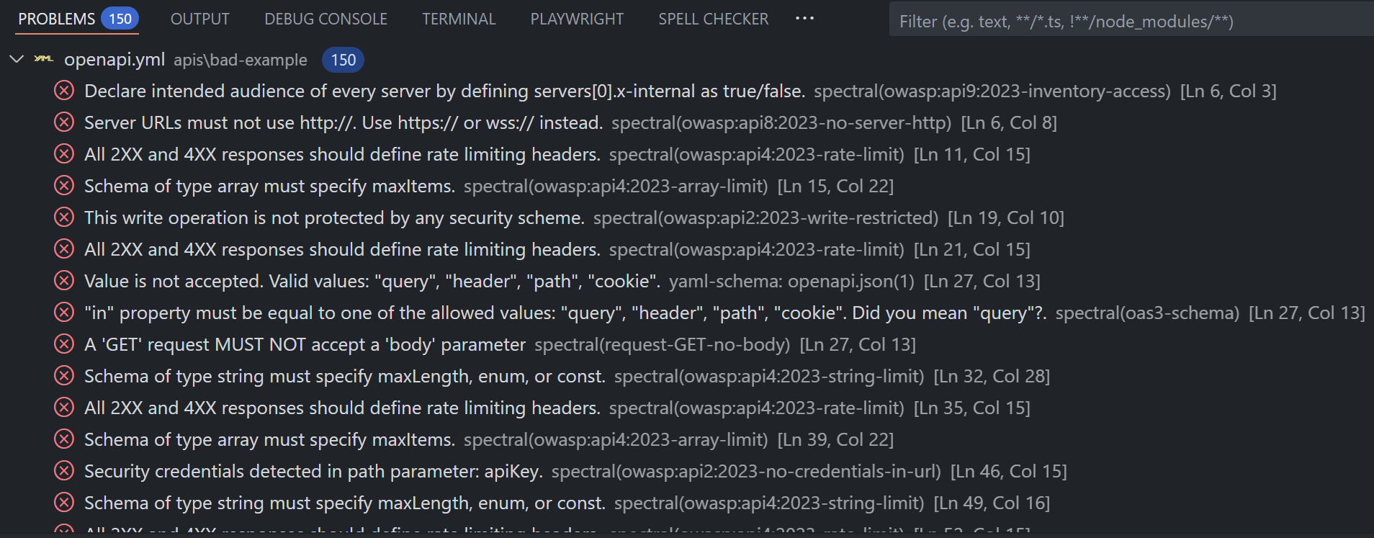The width and height of the screenshot is (1374, 538).
Task: Click 'spectral(owasp:api2:2023-write-restricted)' source label
Action: point(765,218)
